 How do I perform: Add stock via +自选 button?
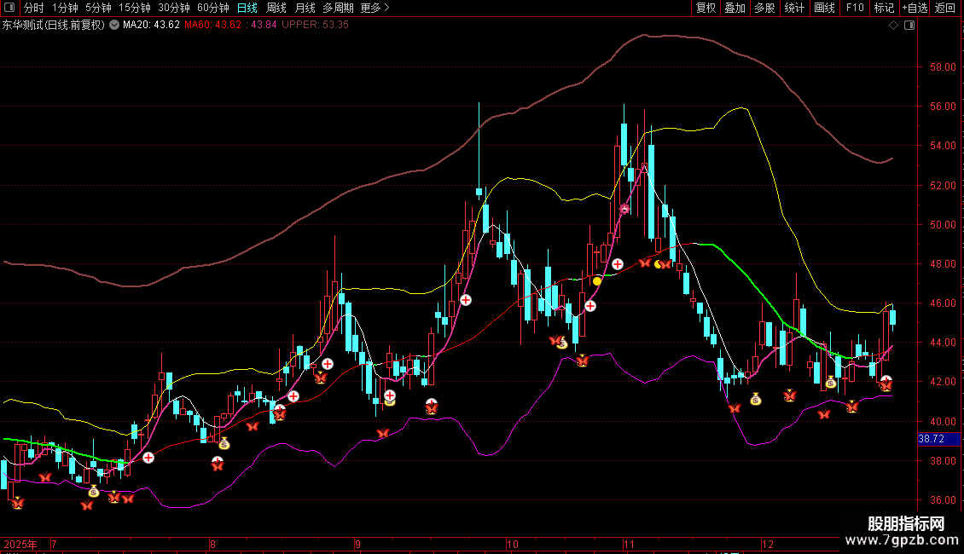(x=915, y=8)
